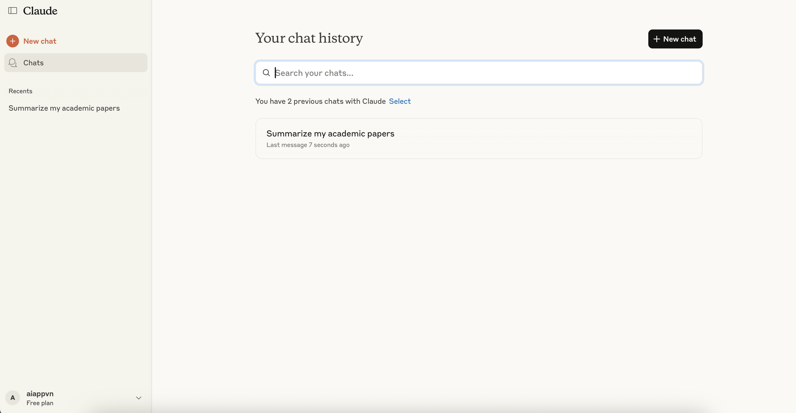
Task: Open recent chat Summarize my academic papers in sidebar
Action: coord(64,108)
